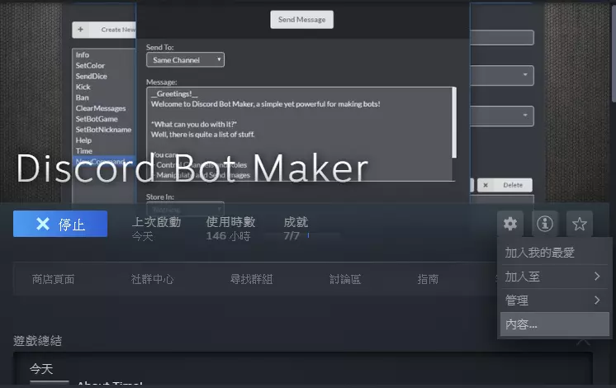Expand chevron next to 管理

point(597,300)
